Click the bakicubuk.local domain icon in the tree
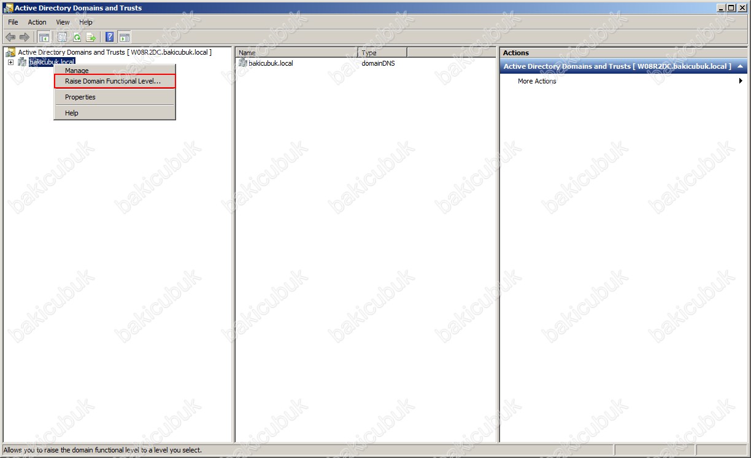 point(23,62)
